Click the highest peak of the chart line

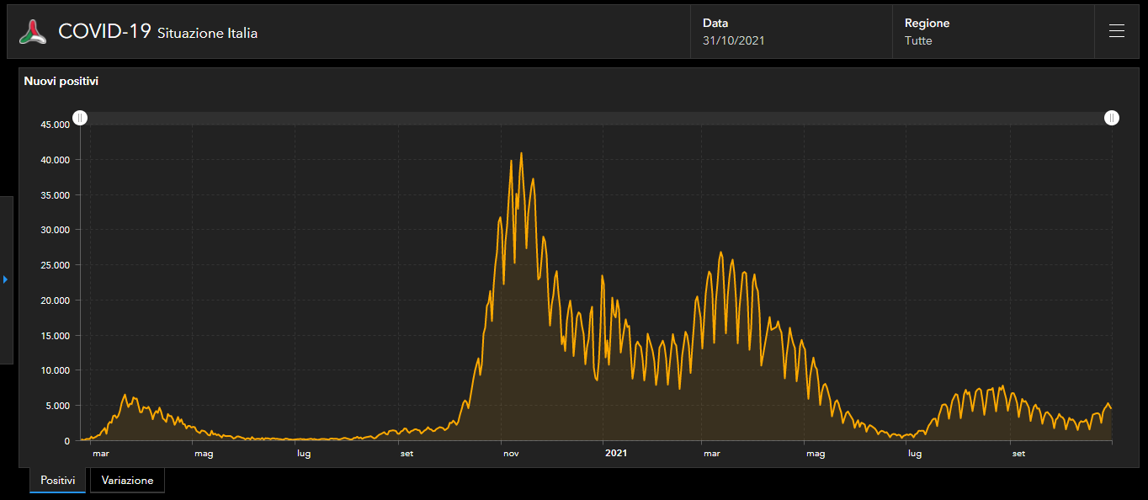coord(521,153)
